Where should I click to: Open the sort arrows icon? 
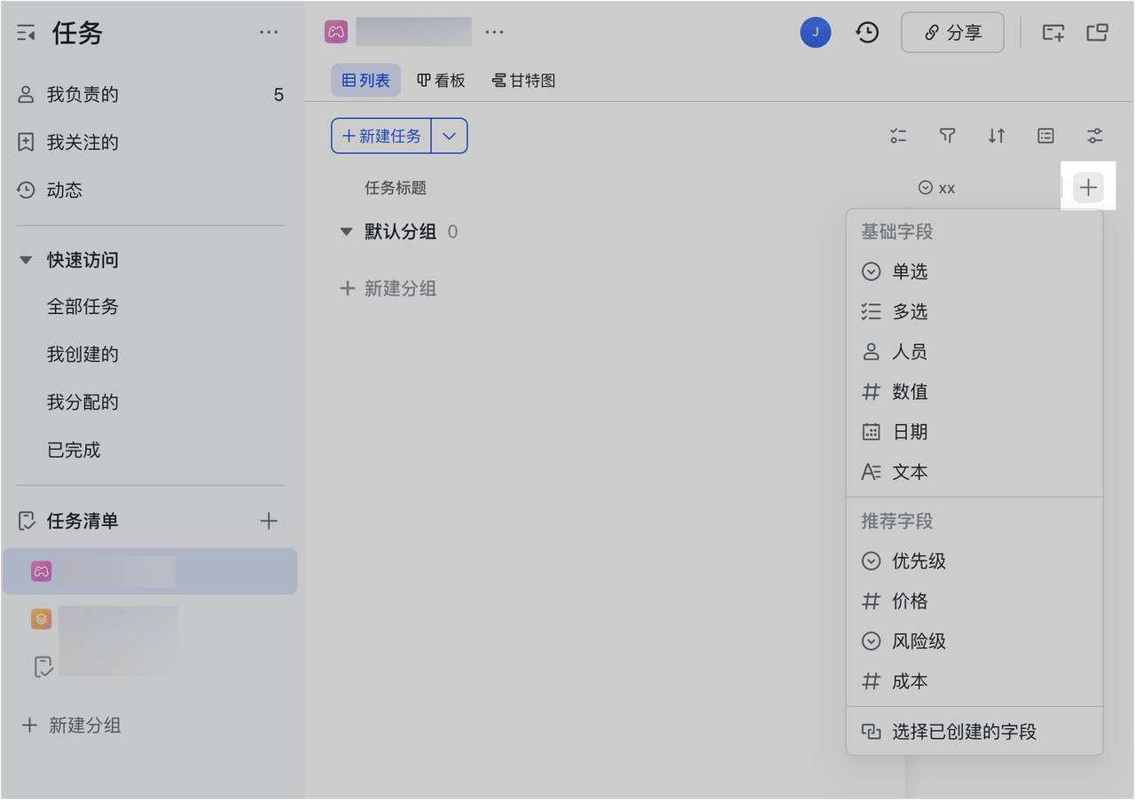pos(997,136)
